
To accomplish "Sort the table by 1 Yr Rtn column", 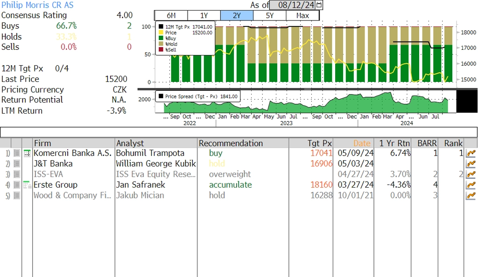I will [x=392, y=143].
